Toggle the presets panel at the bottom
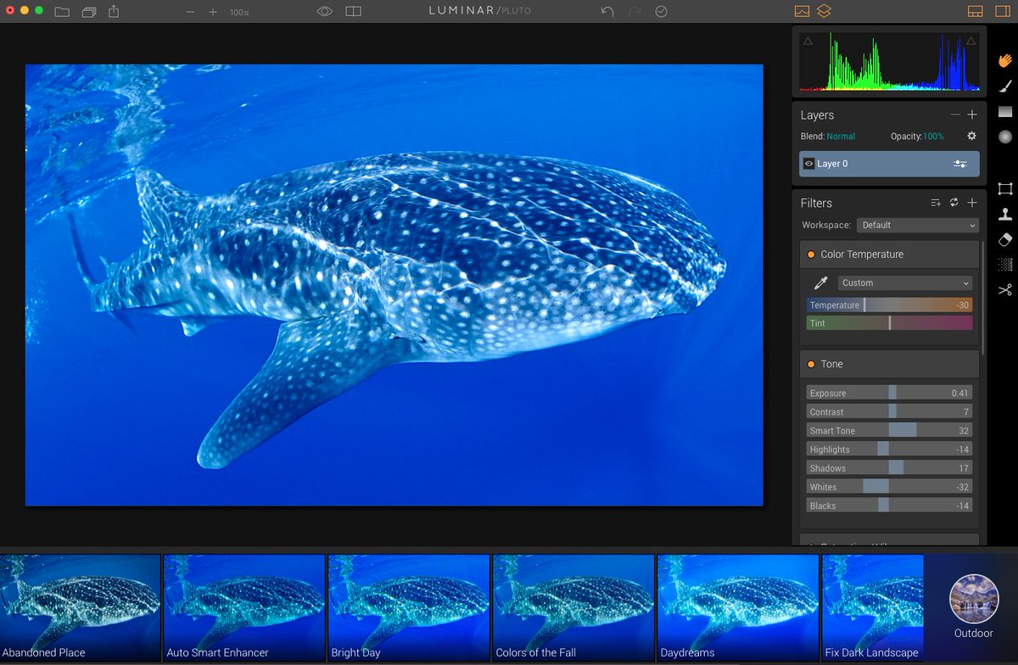Image resolution: width=1018 pixels, height=665 pixels. tap(976, 12)
